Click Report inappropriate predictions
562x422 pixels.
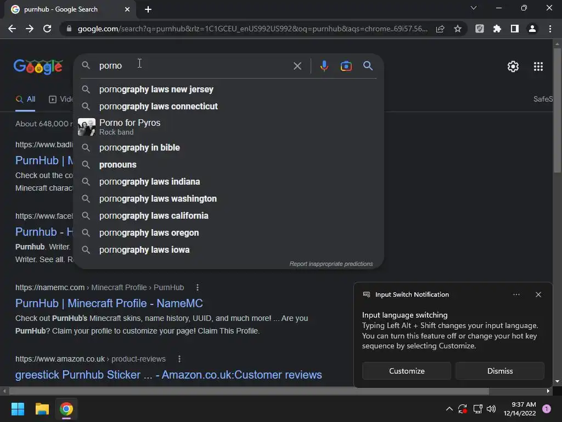click(331, 264)
